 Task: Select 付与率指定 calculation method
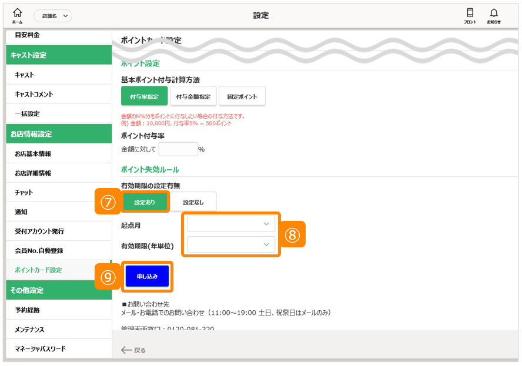(145, 96)
